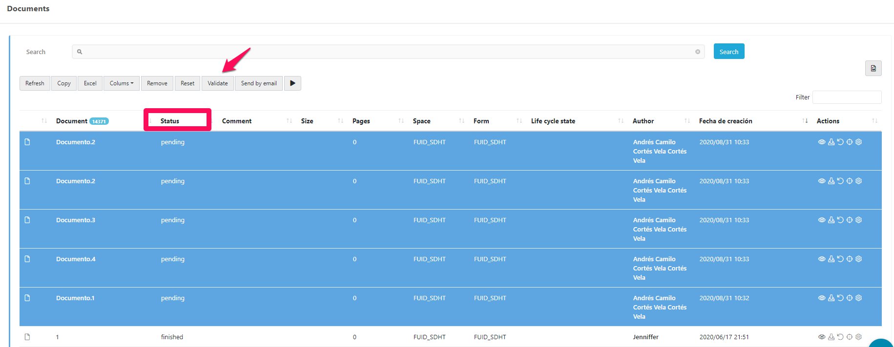Open the Colums dropdown

[x=121, y=83]
